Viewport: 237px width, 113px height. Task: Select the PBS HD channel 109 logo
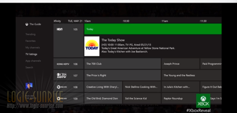click(x=61, y=98)
